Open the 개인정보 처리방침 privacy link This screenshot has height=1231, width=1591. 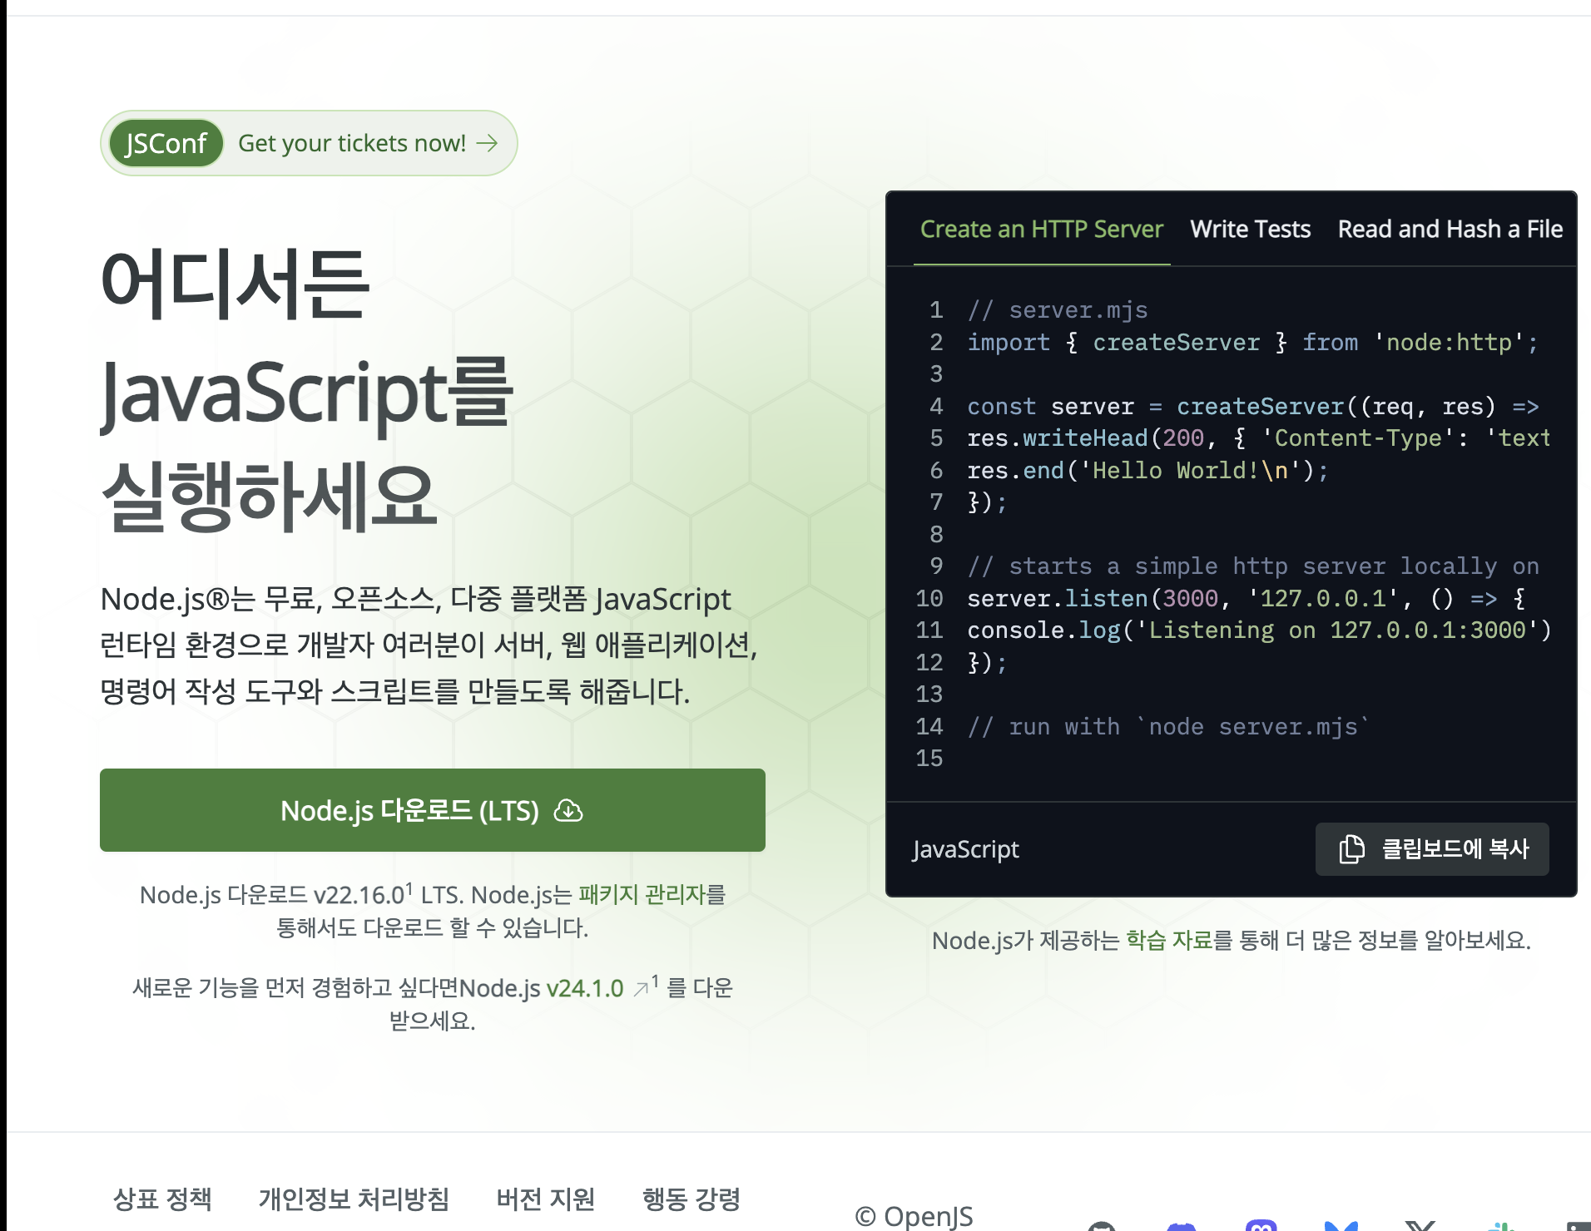354,1199
